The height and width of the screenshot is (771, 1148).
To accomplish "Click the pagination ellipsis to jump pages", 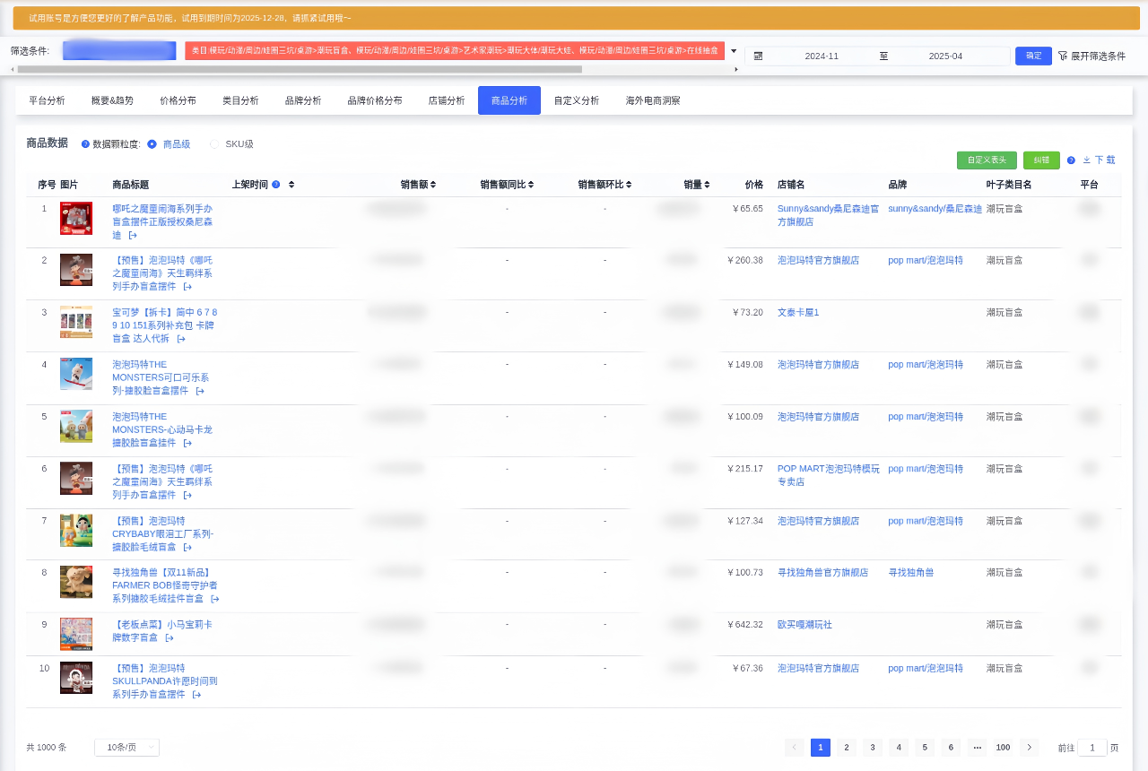I will tap(977, 748).
